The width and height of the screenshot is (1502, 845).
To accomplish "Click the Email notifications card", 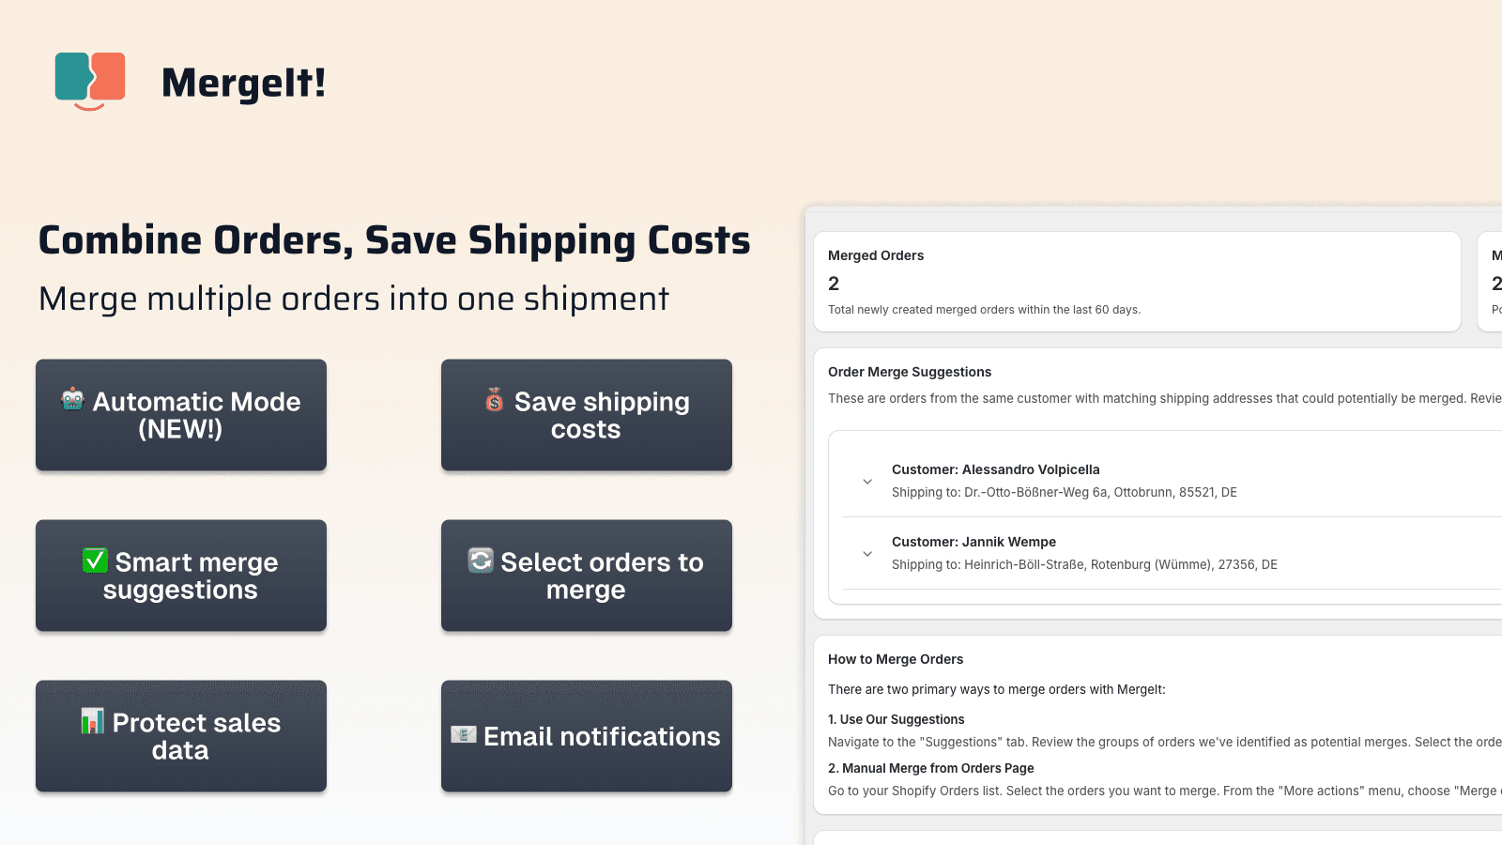I will point(586,736).
